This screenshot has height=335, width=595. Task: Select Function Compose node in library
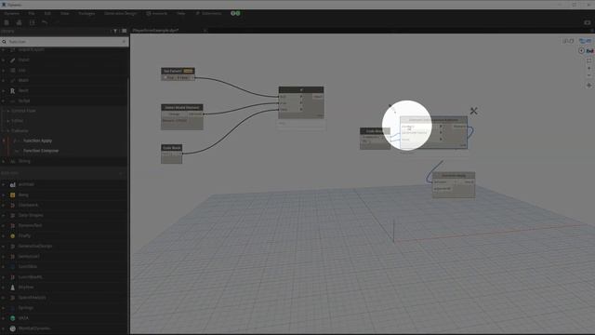[x=41, y=151]
